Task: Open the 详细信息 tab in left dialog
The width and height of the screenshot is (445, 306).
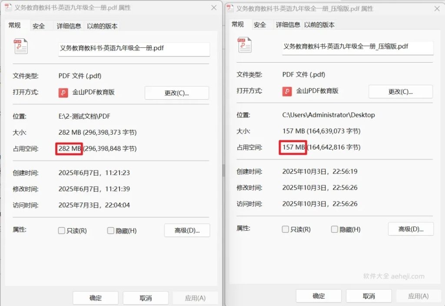Action: 70,26
